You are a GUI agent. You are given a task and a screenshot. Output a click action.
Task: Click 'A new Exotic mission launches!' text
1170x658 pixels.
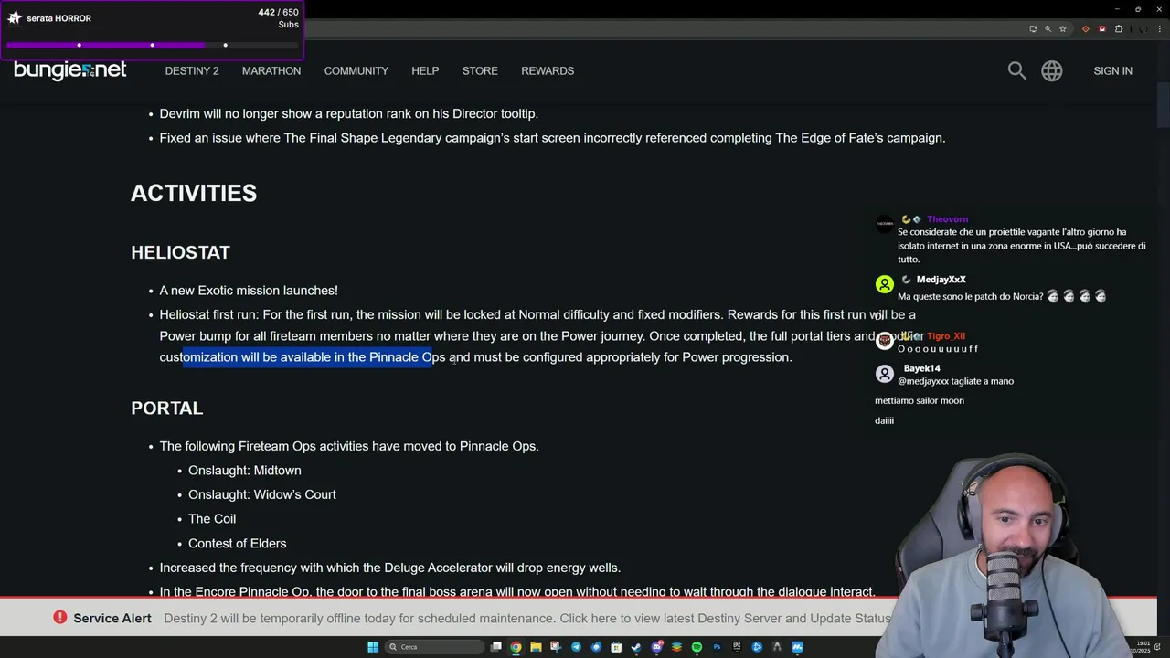click(x=249, y=291)
